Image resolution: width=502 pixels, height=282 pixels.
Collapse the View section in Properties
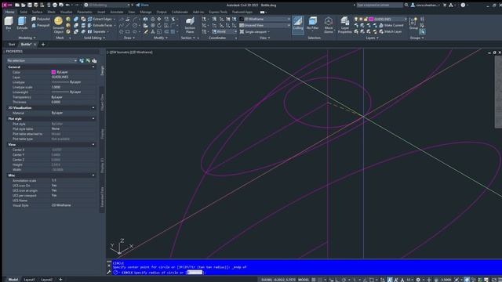[93, 144]
